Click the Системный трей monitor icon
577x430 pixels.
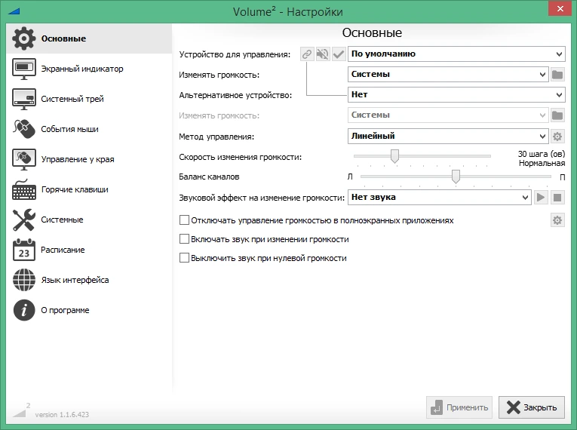24,99
